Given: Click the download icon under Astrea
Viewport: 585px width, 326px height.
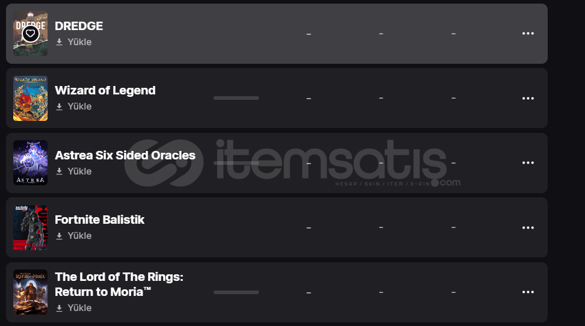Looking at the screenshot, I should 59,171.
